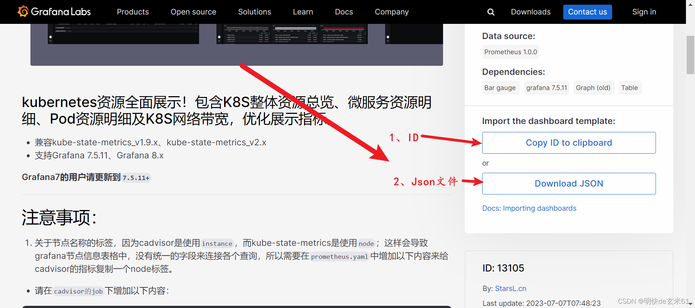Click the Last update timestamp text
This screenshot has height=308, width=695.
(x=542, y=303)
